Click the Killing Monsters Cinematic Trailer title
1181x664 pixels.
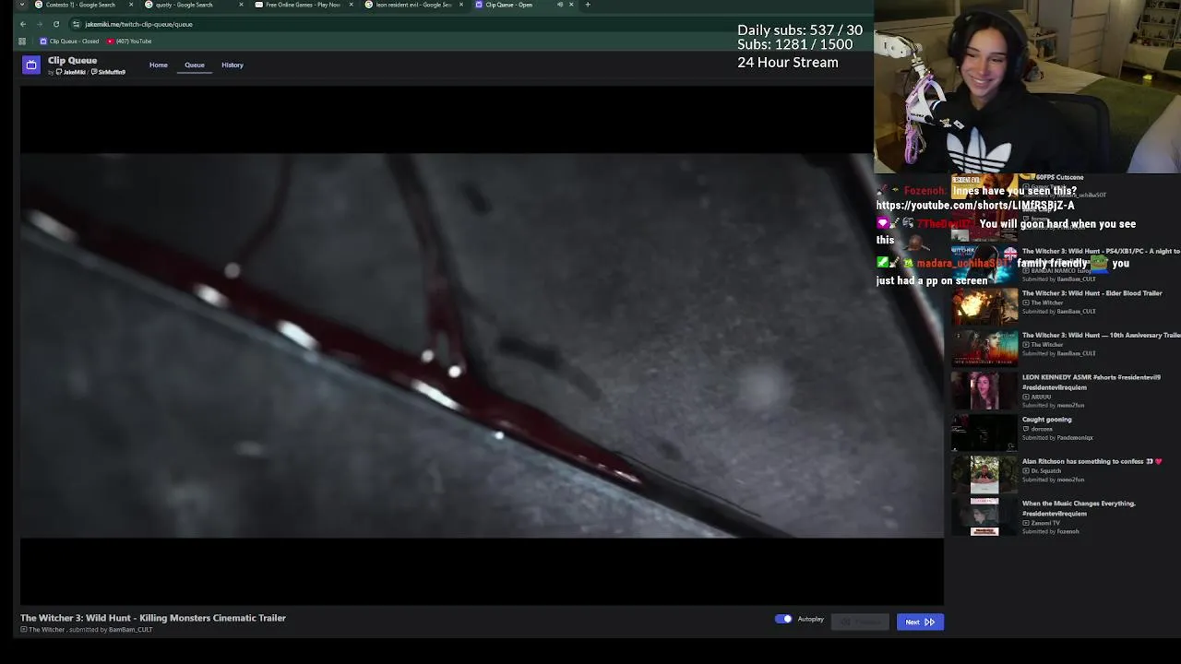pos(153,618)
